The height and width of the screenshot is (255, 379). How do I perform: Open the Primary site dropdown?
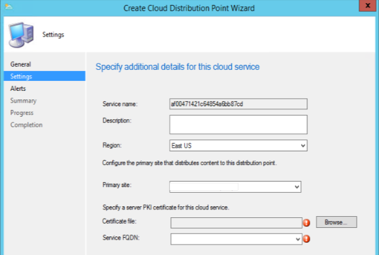297,186
